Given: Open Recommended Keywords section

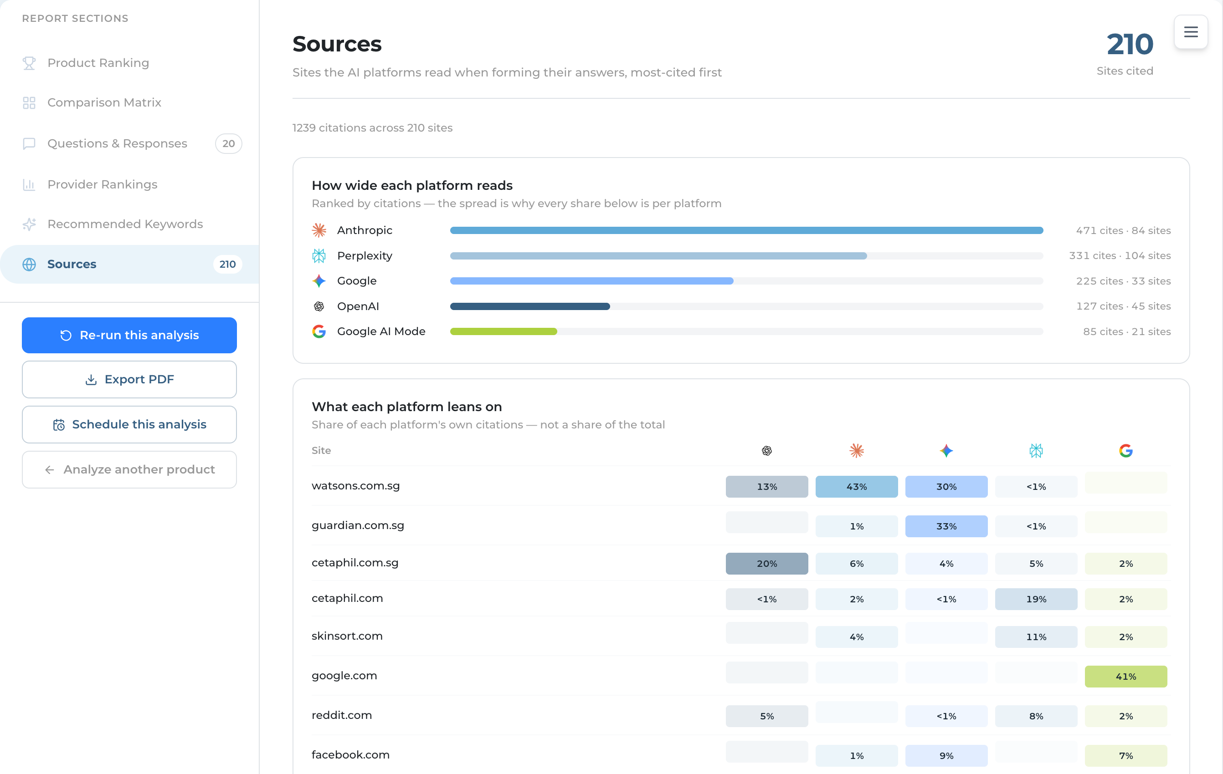Looking at the screenshot, I should 129,224.
